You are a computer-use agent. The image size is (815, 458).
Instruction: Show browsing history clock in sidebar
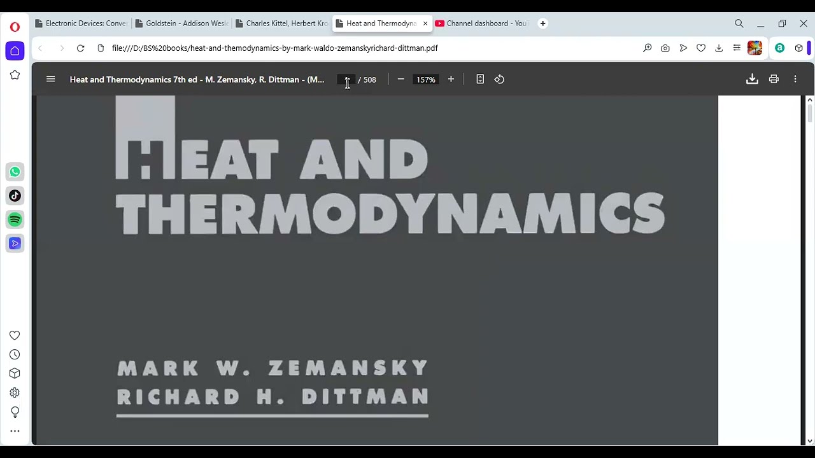tap(15, 354)
